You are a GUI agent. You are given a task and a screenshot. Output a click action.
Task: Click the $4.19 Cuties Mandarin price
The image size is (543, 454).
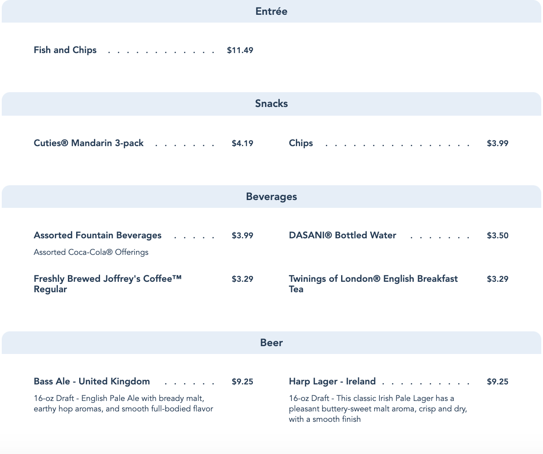coord(242,144)
